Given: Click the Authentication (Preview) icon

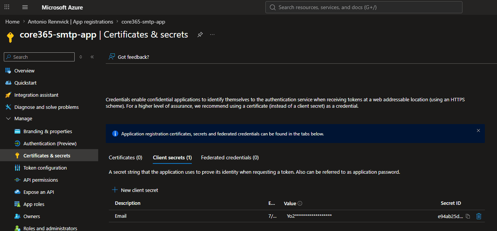Looking at the screenshot, I should (17, 143).
